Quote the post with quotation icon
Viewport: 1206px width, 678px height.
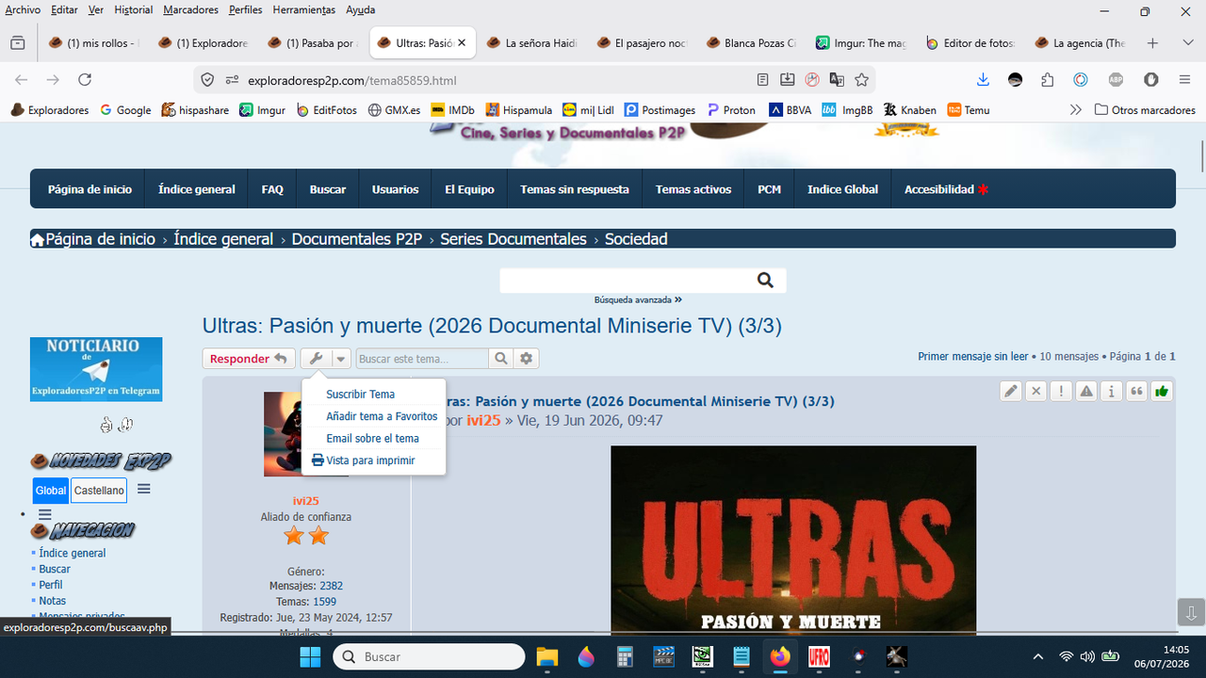pyautogui.click(x=1137, y=391)
